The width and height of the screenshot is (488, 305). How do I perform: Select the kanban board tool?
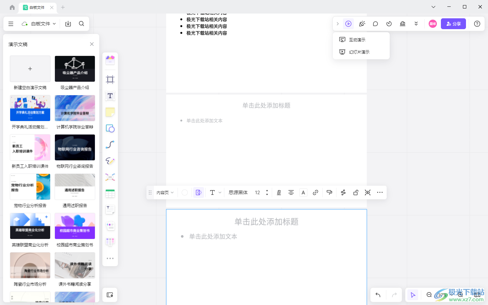click(110, 242)
